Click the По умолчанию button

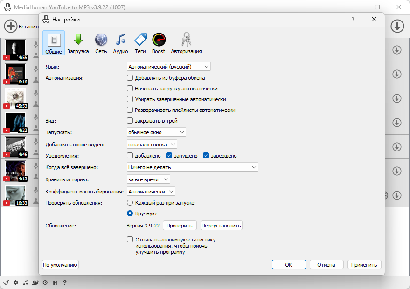[60, 265]
